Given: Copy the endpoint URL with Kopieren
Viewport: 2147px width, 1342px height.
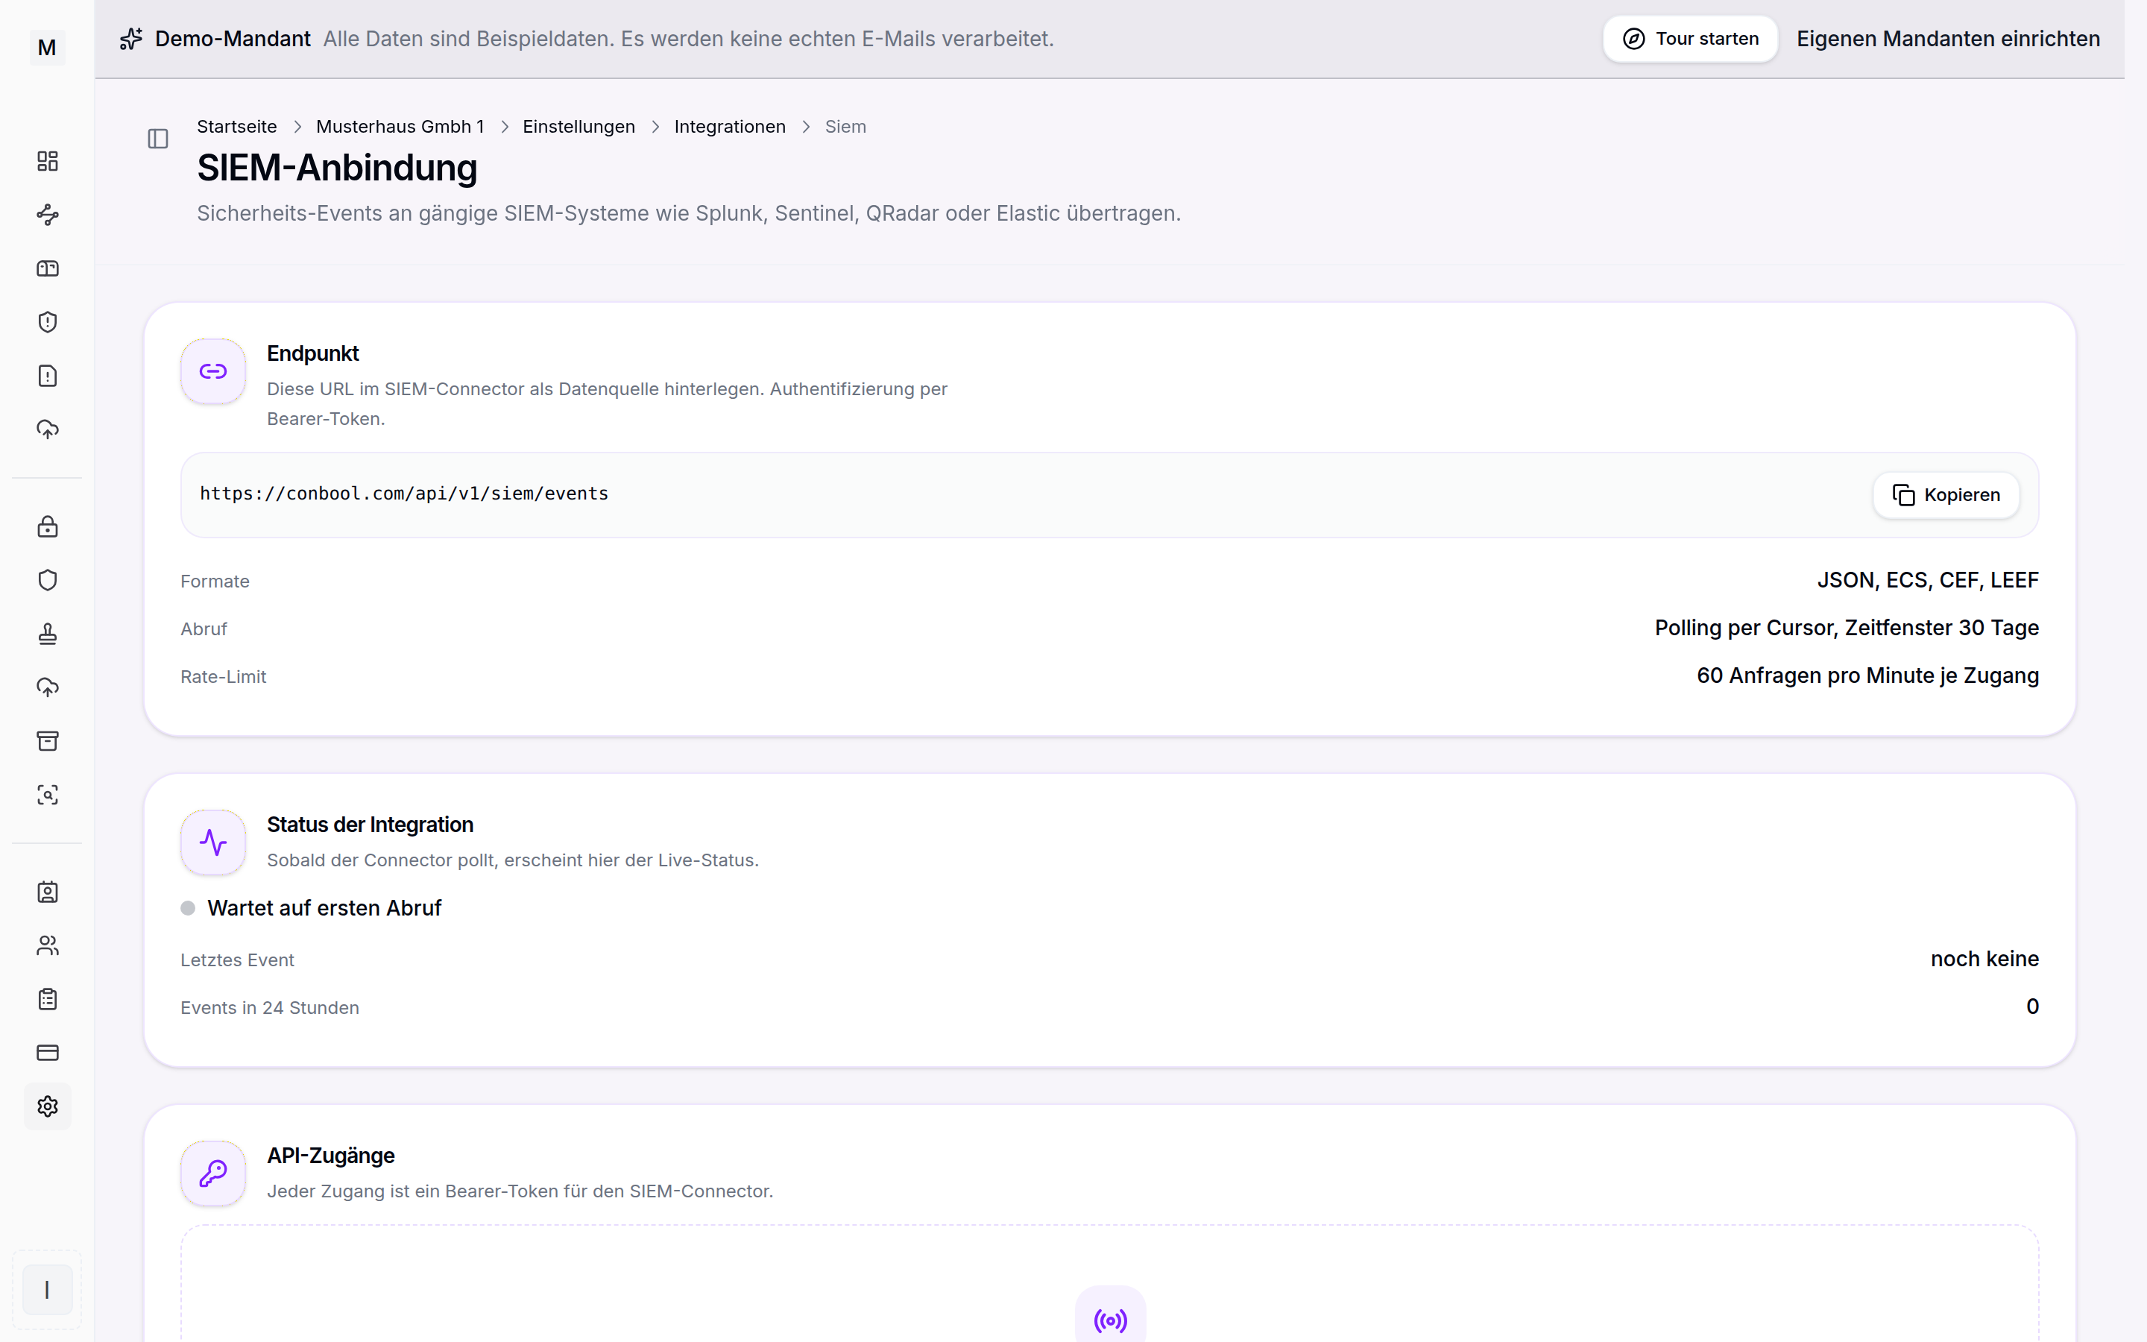Looking at the screenshot, I should pos(1946,495).
